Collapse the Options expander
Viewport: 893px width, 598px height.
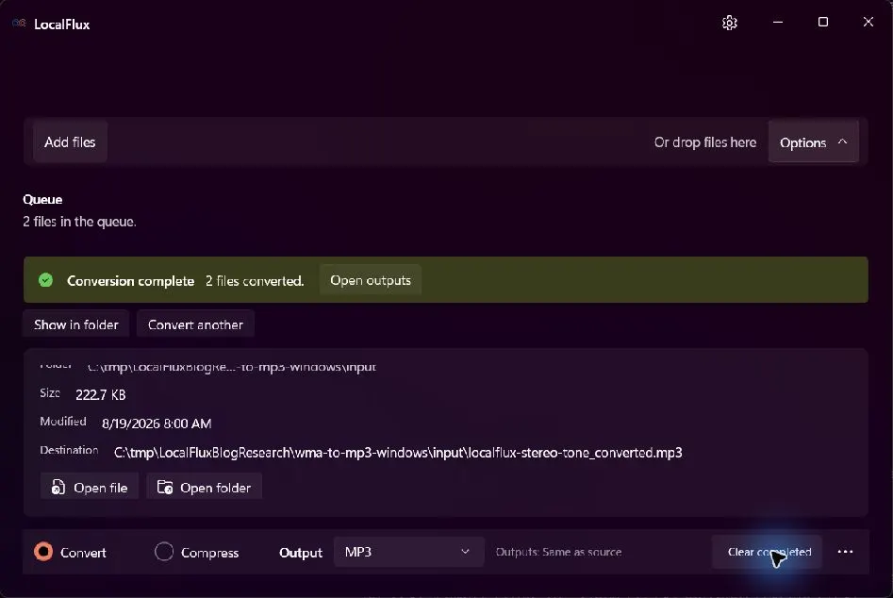pos(813,141)
